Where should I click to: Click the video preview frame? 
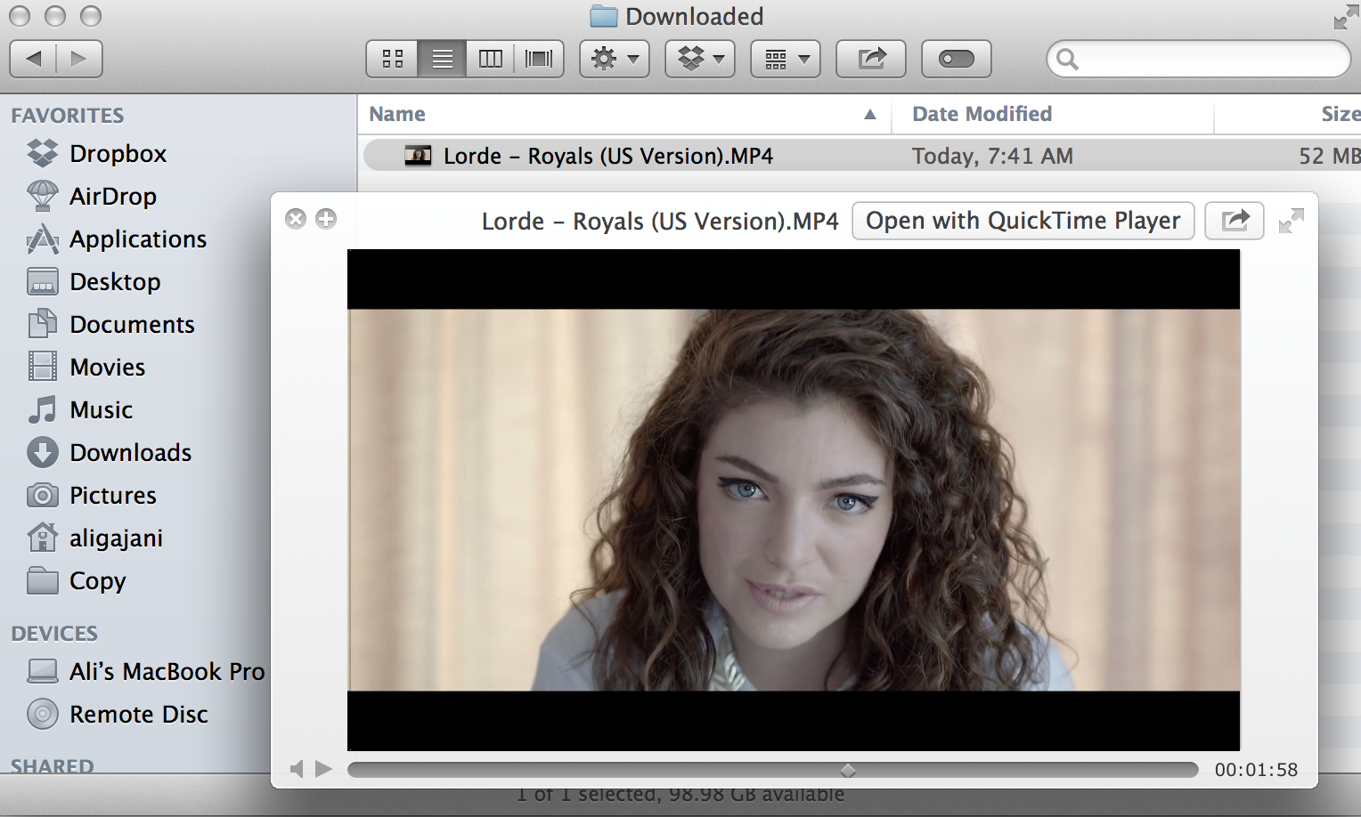pyautogui.click(x=794, y=500)
